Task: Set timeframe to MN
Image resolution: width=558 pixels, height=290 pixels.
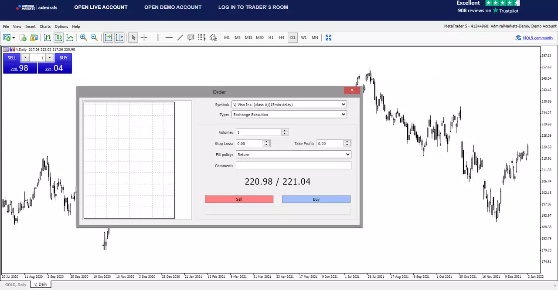Action: tap(315, 37)
